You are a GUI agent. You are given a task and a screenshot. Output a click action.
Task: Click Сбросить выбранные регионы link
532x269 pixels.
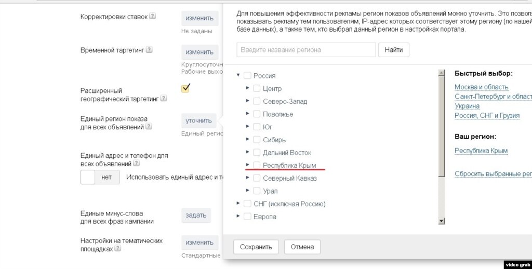click(x=493, y=174)
